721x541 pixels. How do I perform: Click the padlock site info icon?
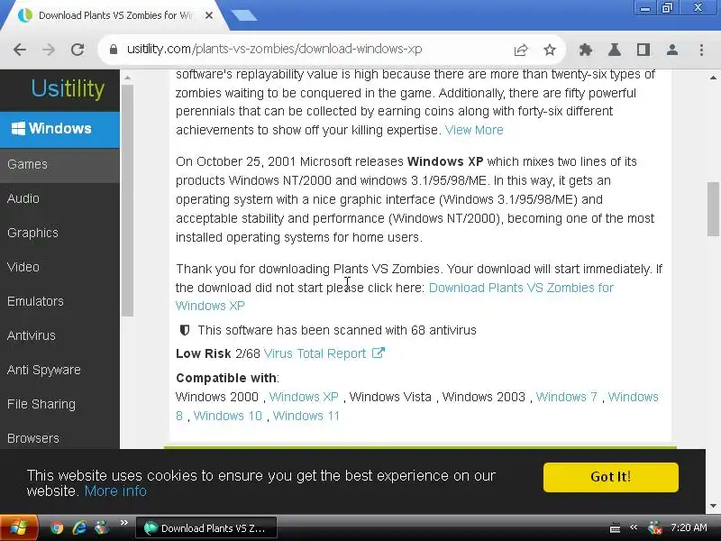[x=114, y=50]
